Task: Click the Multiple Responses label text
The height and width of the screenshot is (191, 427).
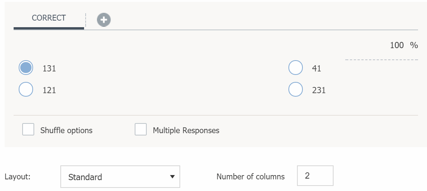Action: click(186, 130)
